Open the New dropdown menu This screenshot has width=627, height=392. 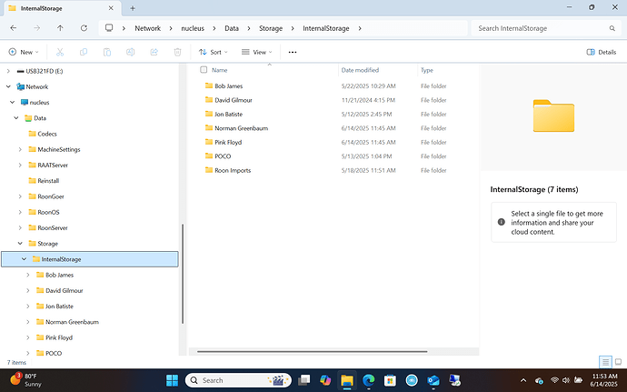[x=24, y=52]
